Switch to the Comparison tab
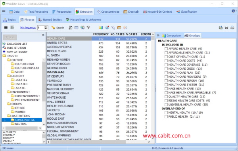The height and width of the screenshot is (151, 238). click(x=172, y=36)
